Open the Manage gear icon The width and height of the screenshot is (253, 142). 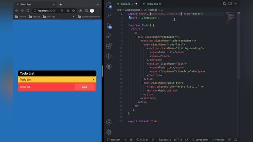coord(109,132)
